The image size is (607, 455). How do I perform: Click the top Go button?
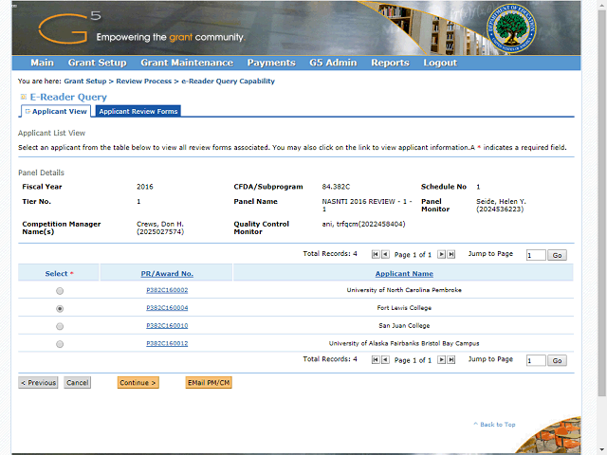pyautogui.click(x=557, y=255)
